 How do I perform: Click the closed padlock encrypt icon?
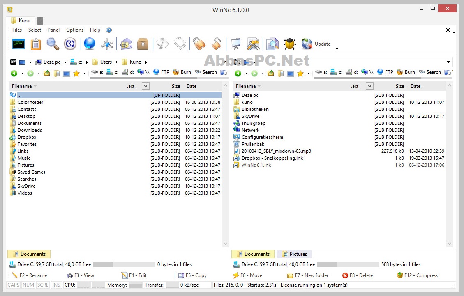pyautogui.click(x=199, y=44)
